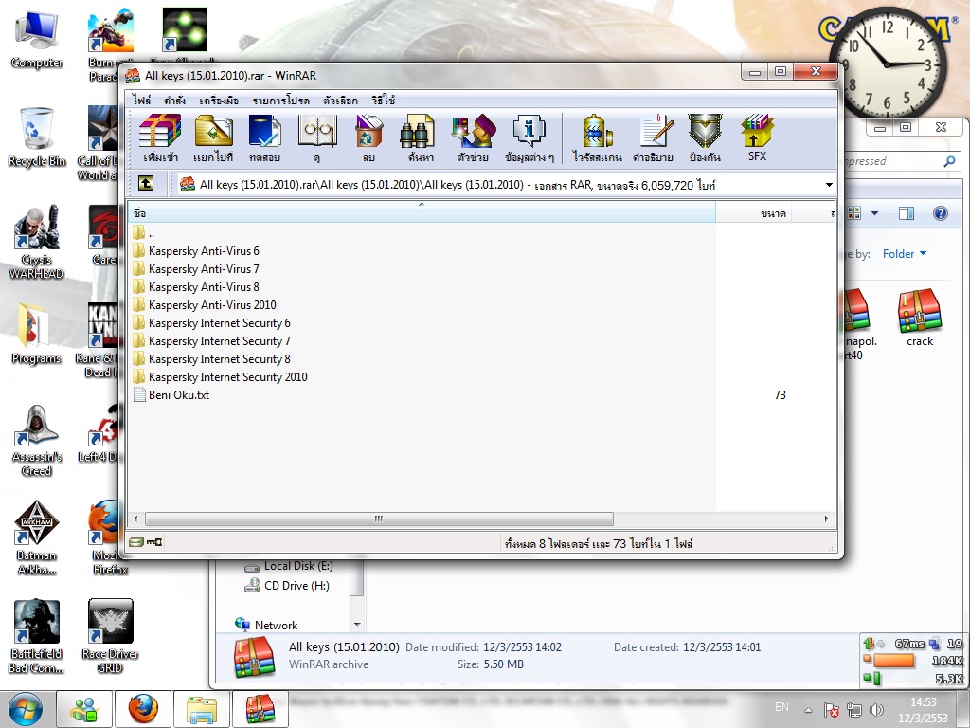Click the horizontal scrollbar thumb in WinRAR
The height and width of the screenshot is (728, 970).
[x=379, y=519]
